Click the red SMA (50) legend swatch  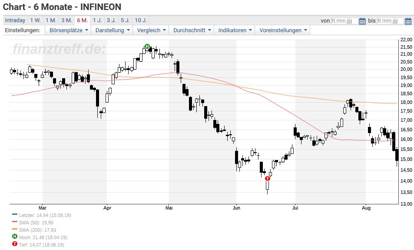15,222
